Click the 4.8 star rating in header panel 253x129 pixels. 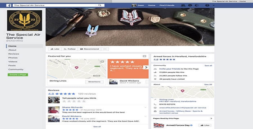pyautogui.click(x=164, y=59)
